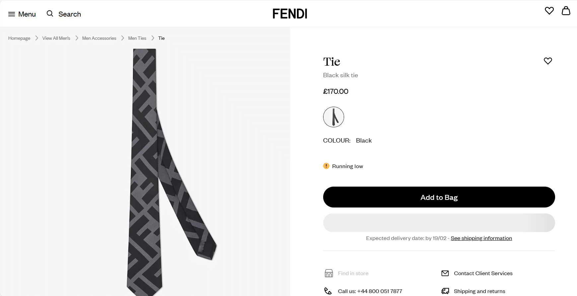This screenshot has width=577, height=296.
Task: Click the Find in store shop icon
Action: point(328,273)
